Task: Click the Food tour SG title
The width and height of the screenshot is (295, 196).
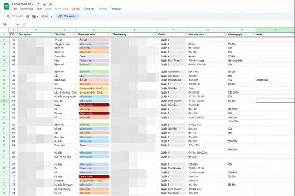Action: tap(22, 4)
